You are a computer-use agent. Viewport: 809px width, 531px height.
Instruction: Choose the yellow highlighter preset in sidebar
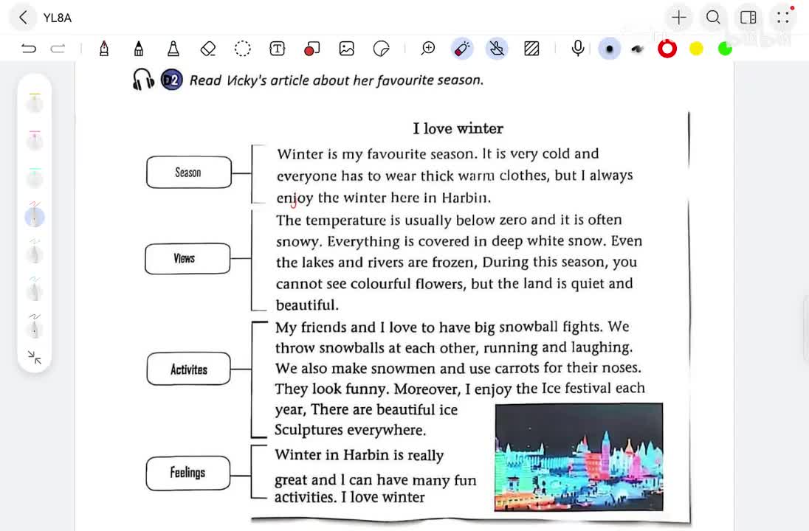35,102
